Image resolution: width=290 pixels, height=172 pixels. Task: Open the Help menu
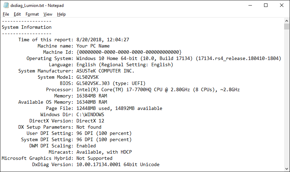click(61, 14)
